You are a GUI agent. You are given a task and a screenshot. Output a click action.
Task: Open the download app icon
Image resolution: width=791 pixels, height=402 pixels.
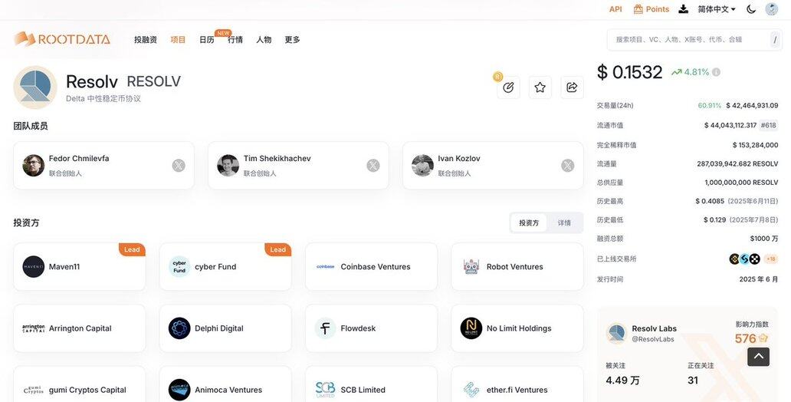[684, 9]
